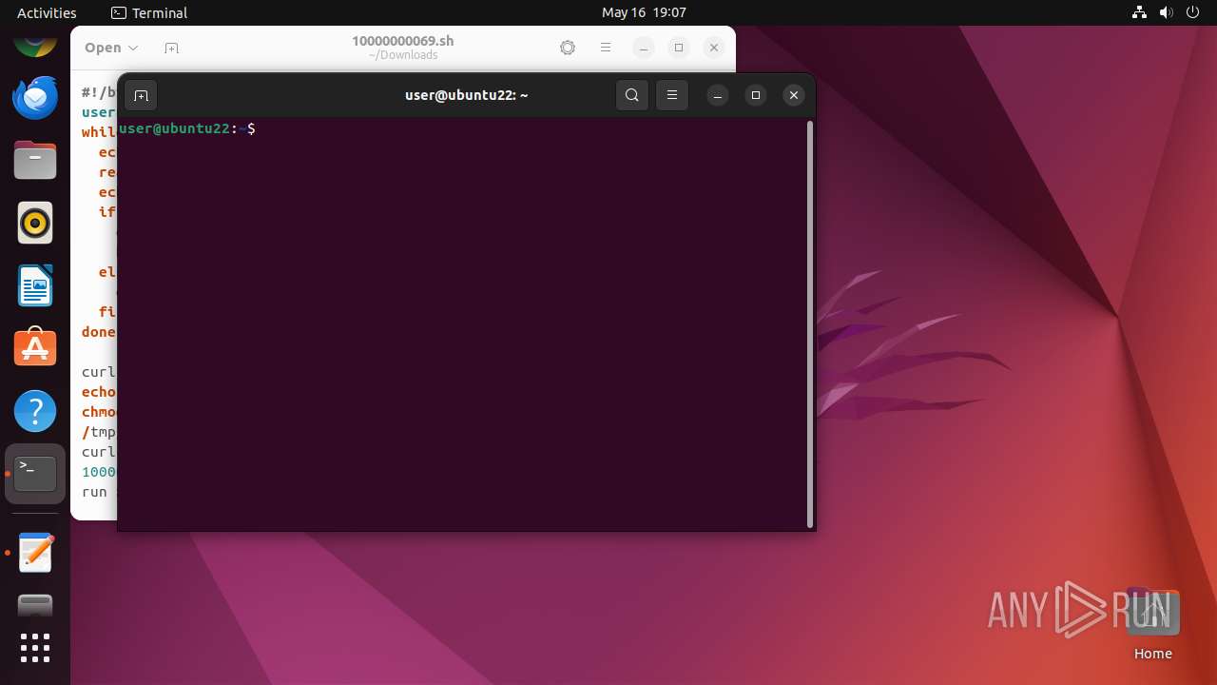Launch LibreOffice Writer from dock
This screenshot has width=1217, height=685.
[x=35, y=285]
